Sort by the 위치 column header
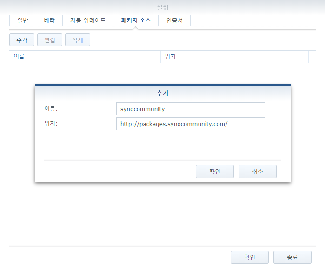 point(235,56)
